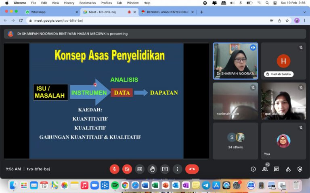Toggle closed captions button

[x=140, y=169]
